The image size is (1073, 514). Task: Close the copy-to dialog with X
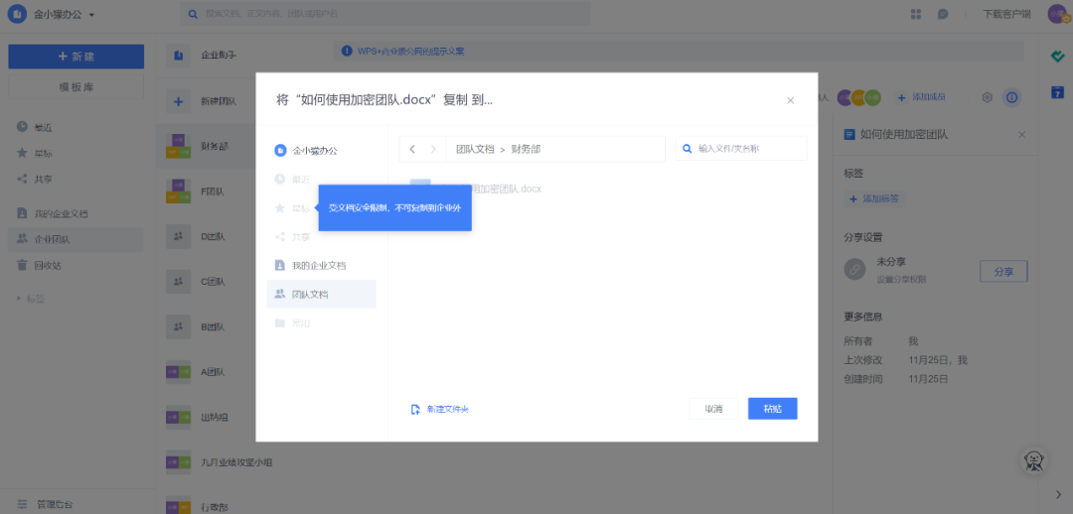click(791, 100)
